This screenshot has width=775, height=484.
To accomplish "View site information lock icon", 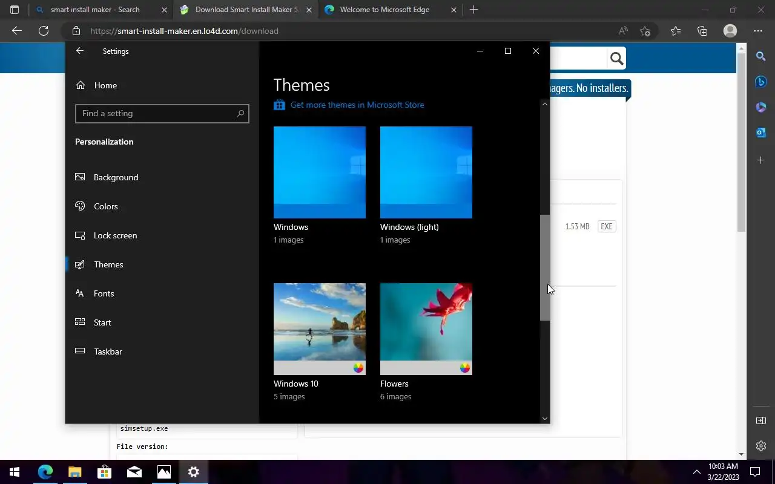I will click(x=76, y=31).
